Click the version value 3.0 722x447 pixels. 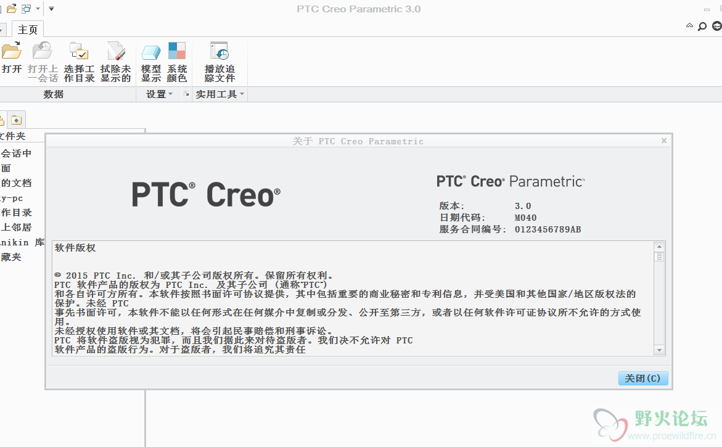coord(523,206)
